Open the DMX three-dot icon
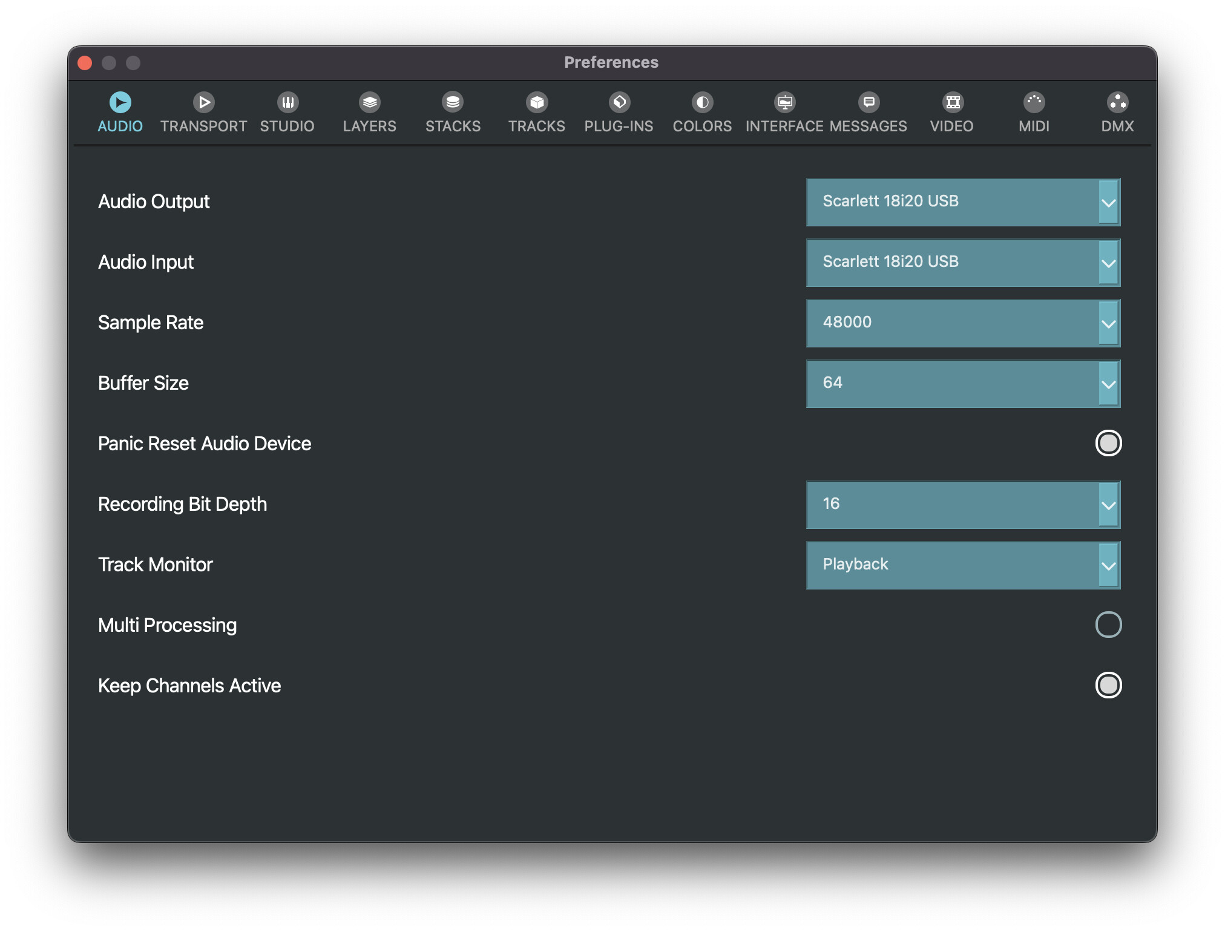The image size is (1225, 932). (1117, 102)
